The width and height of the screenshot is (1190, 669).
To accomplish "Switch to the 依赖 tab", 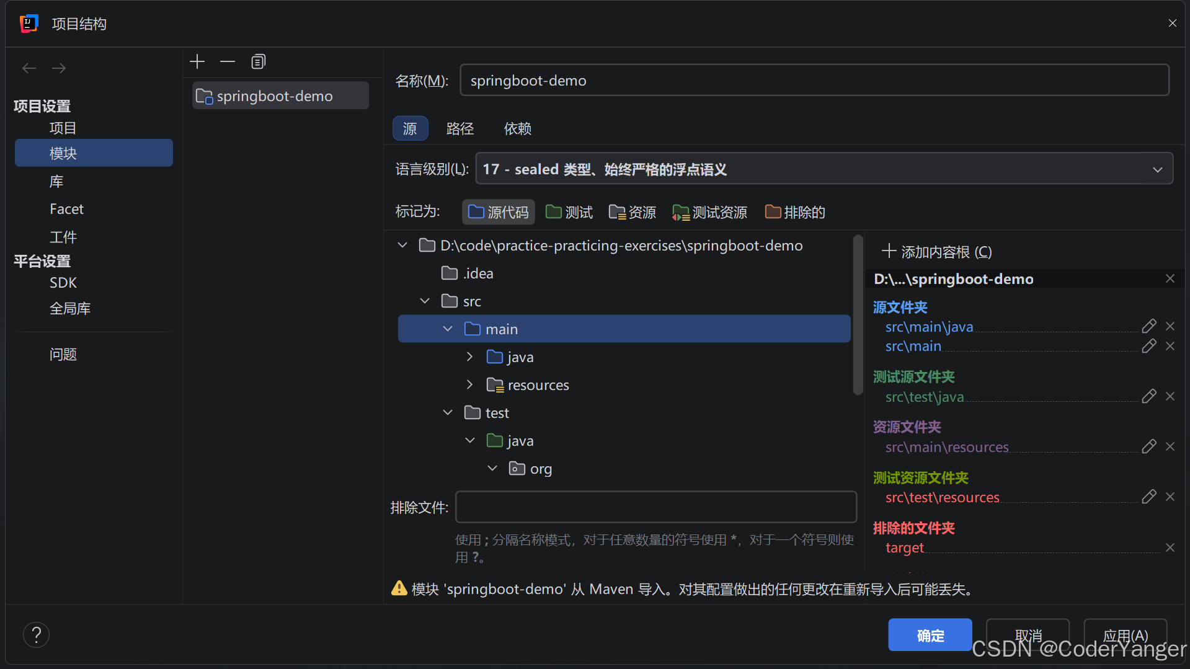I will click(517, 128).
